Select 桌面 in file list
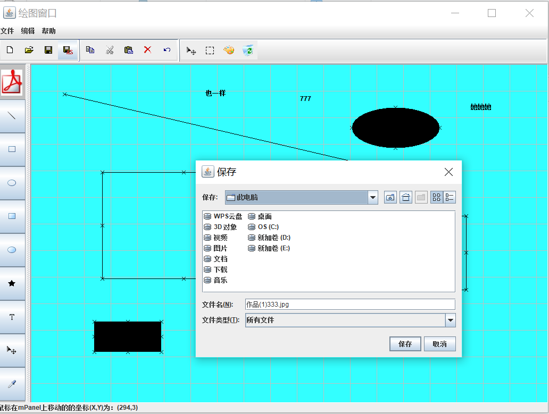The height and width of the screenshot is (414, 549). [260, 216]
